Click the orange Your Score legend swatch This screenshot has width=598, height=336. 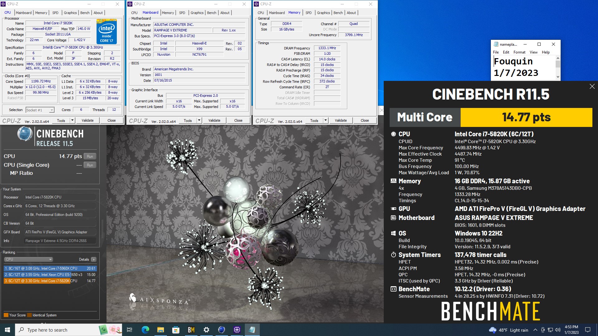(x=6, y=315)
